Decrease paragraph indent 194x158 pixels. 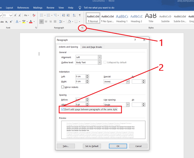[x=63, y=15]
